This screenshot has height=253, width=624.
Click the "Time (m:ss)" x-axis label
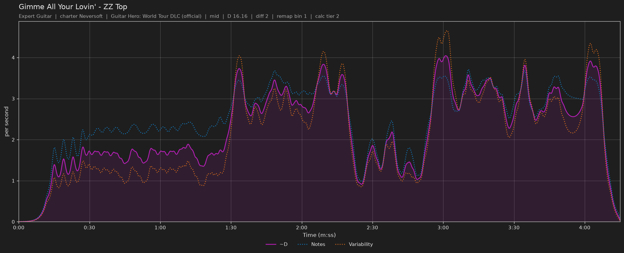(x=319, y=235)
